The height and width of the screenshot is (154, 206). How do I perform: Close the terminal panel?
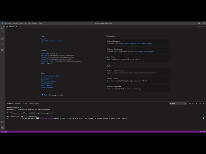[x=204, y=103]
